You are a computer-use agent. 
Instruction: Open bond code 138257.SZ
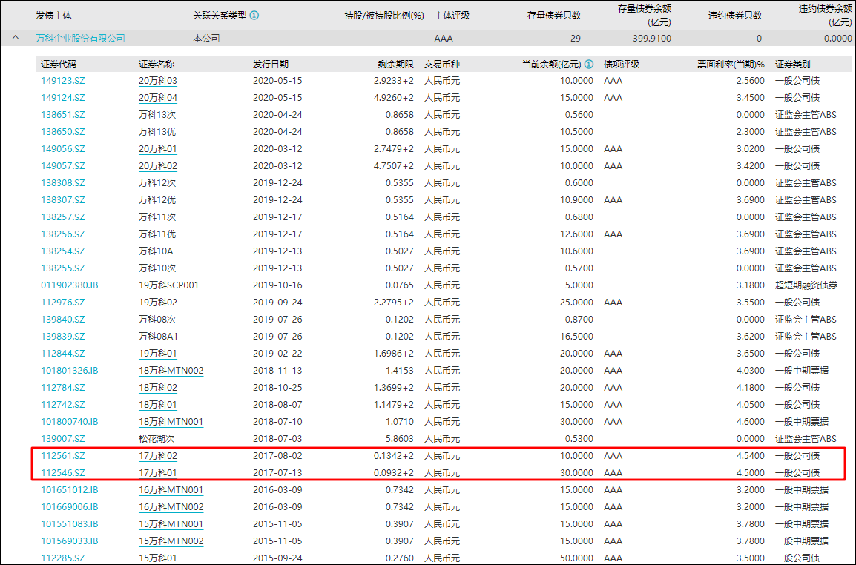(63, 217)
